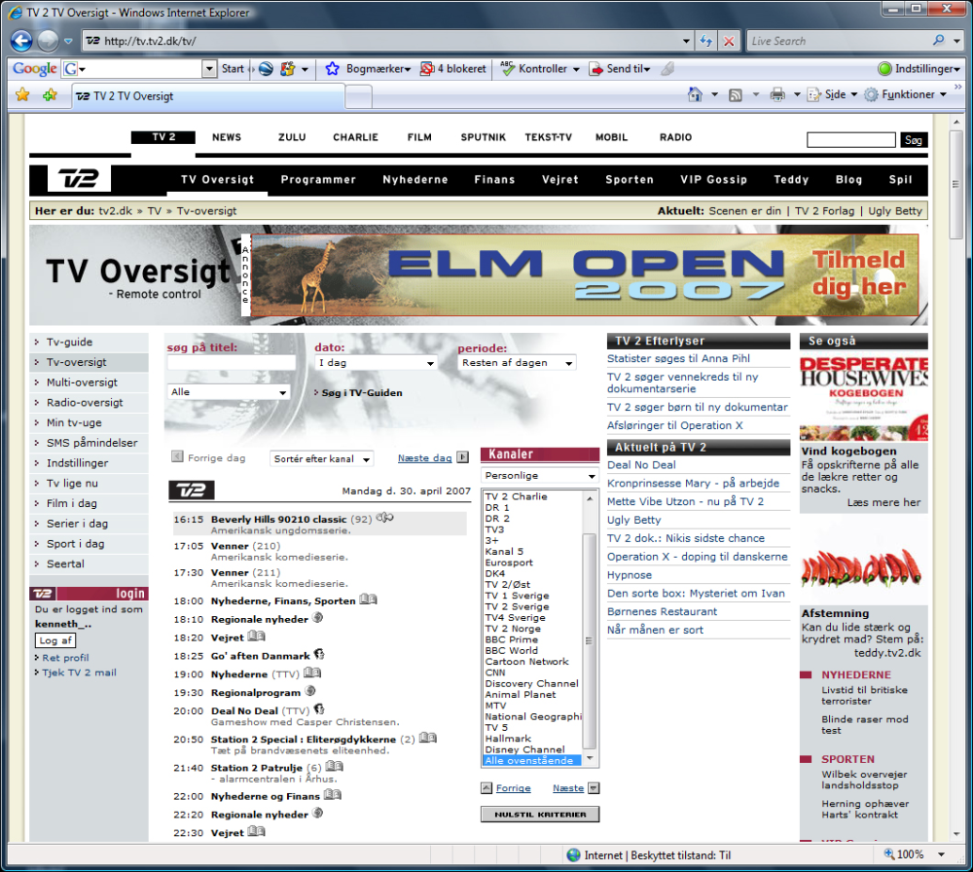Open the Sortér efter kanal dropdown
Viewport: 973px width, 872px height.
[x=321, y=458]
